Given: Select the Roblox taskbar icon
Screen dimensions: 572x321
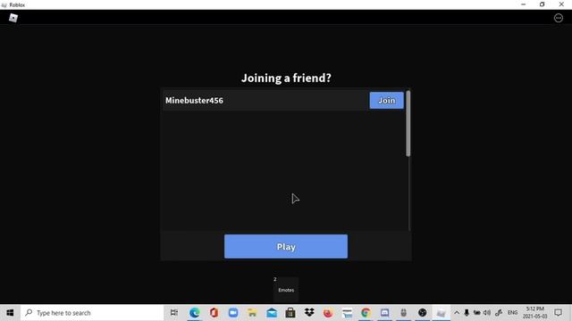Looking at the screenshot, I should 441,313.
